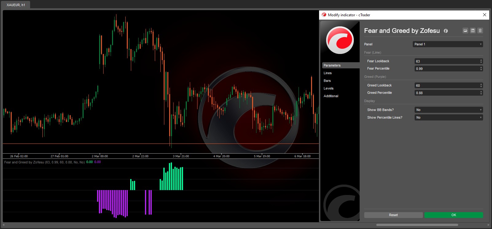The image size is (492, 229).
Task: Open the Levels section in sidebar
Action: [x=328, y=88]
